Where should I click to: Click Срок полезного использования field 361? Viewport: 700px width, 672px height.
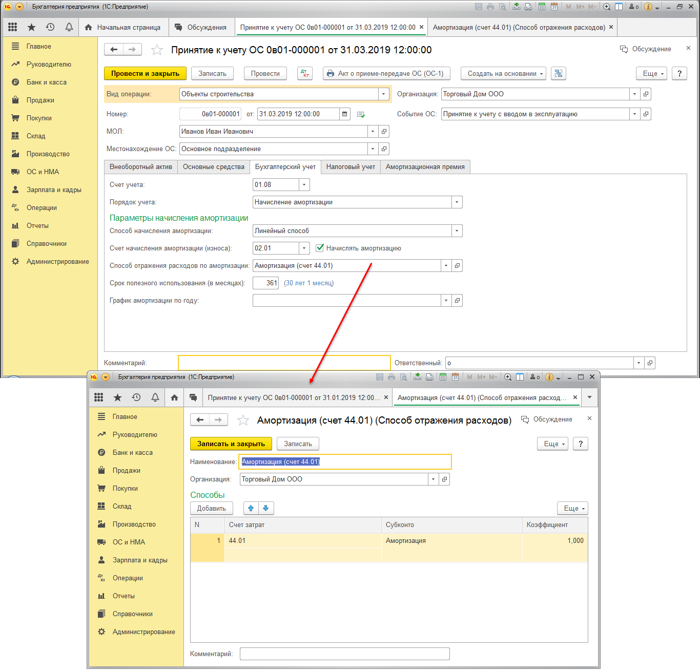(265, 283)
